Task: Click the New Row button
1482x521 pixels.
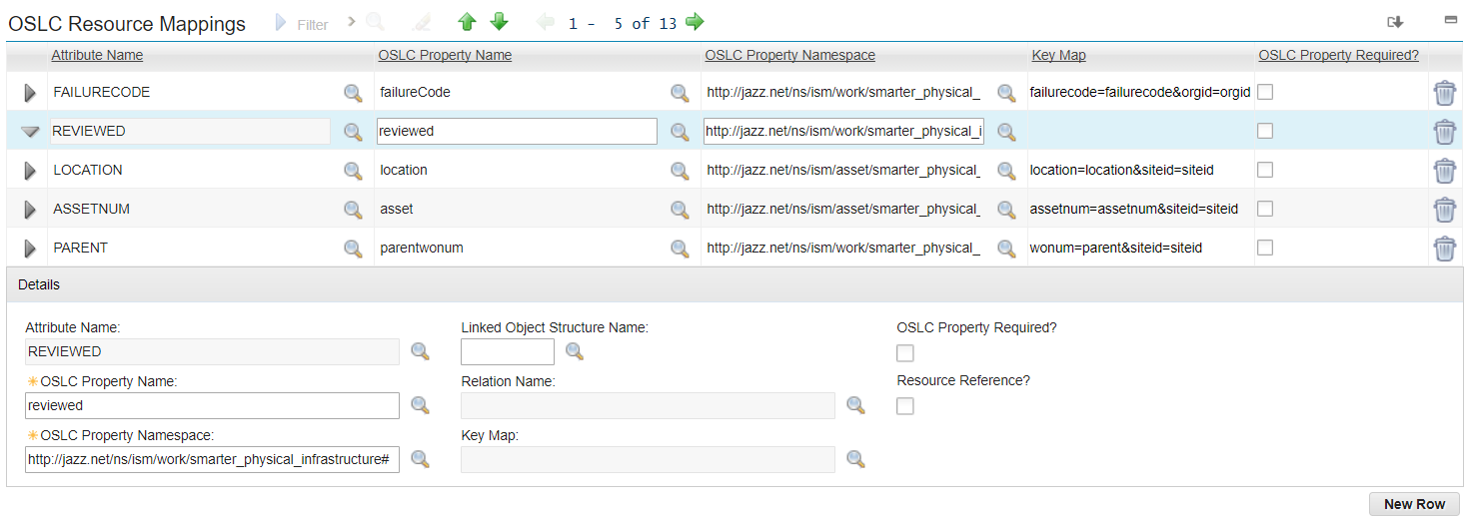Action: 1414,504
